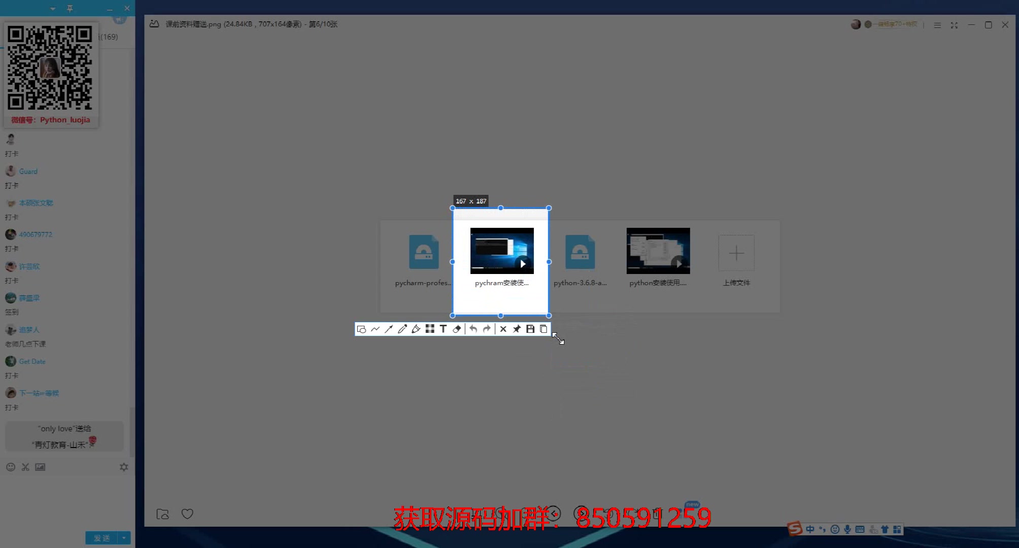
Task: Click the Sogou input method S logo
Action: click(x=795, y=528)
